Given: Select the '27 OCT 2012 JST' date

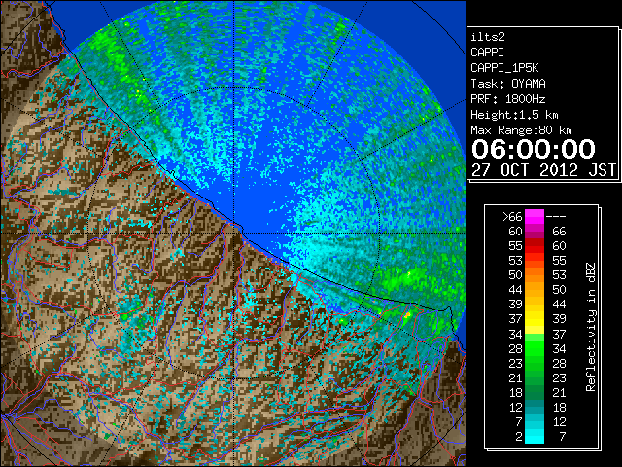Looking at the screenshot, I should 544,170.
